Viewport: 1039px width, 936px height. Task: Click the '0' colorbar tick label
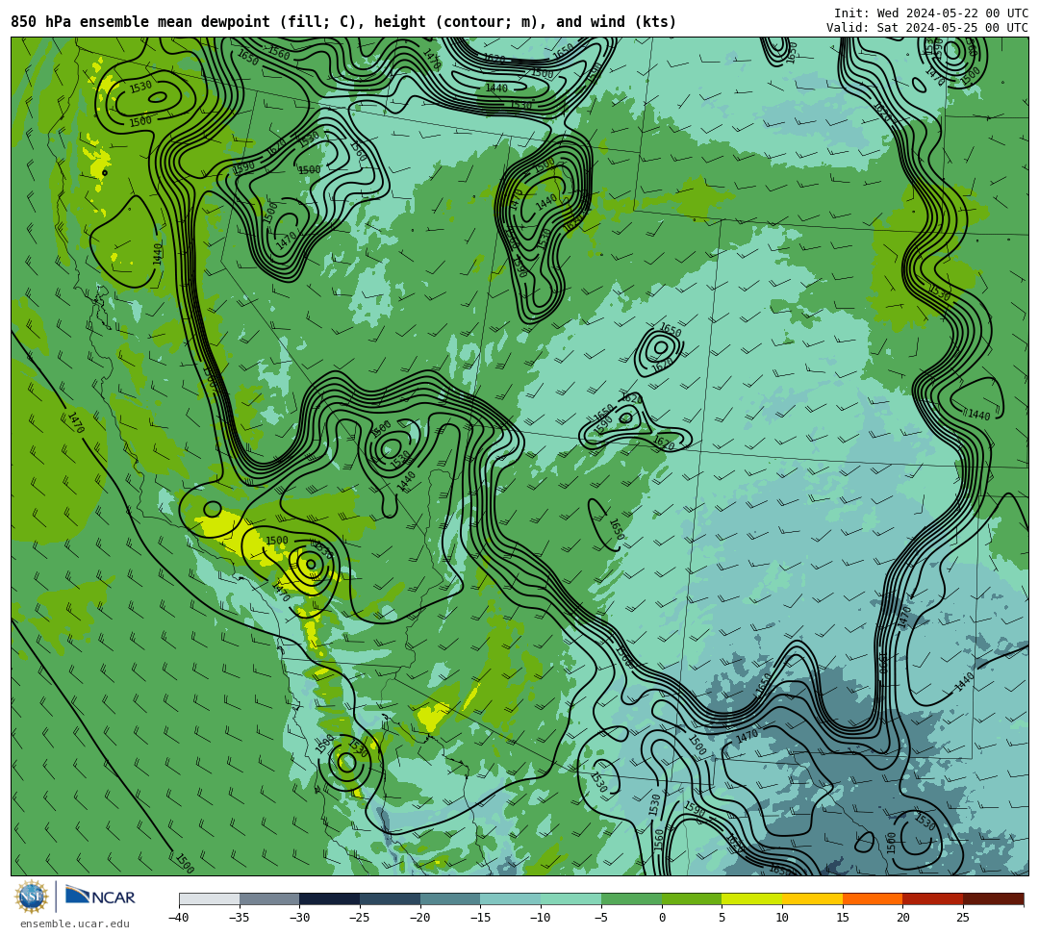661,918
